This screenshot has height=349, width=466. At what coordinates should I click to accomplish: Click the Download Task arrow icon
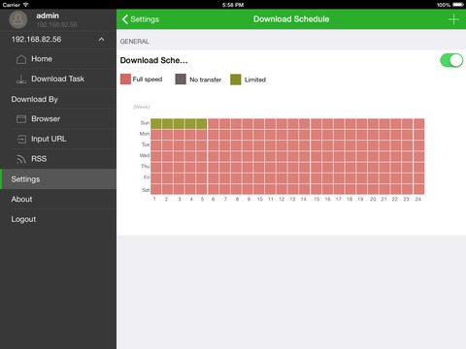click(21, 79)
